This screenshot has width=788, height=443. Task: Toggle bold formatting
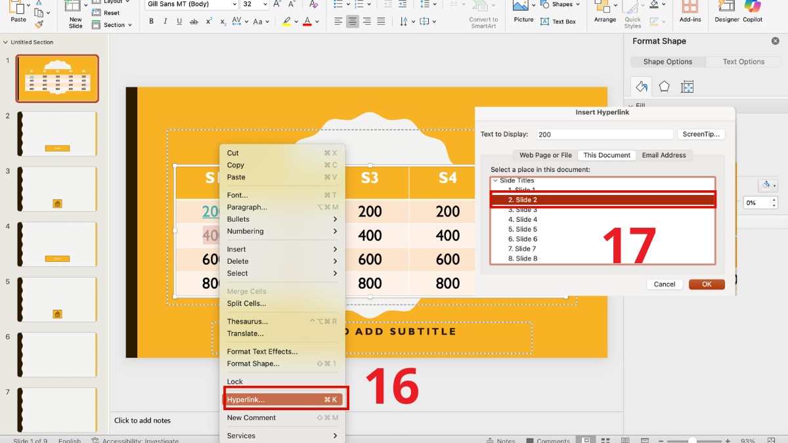pyautogui.click(x=151, y=22)
